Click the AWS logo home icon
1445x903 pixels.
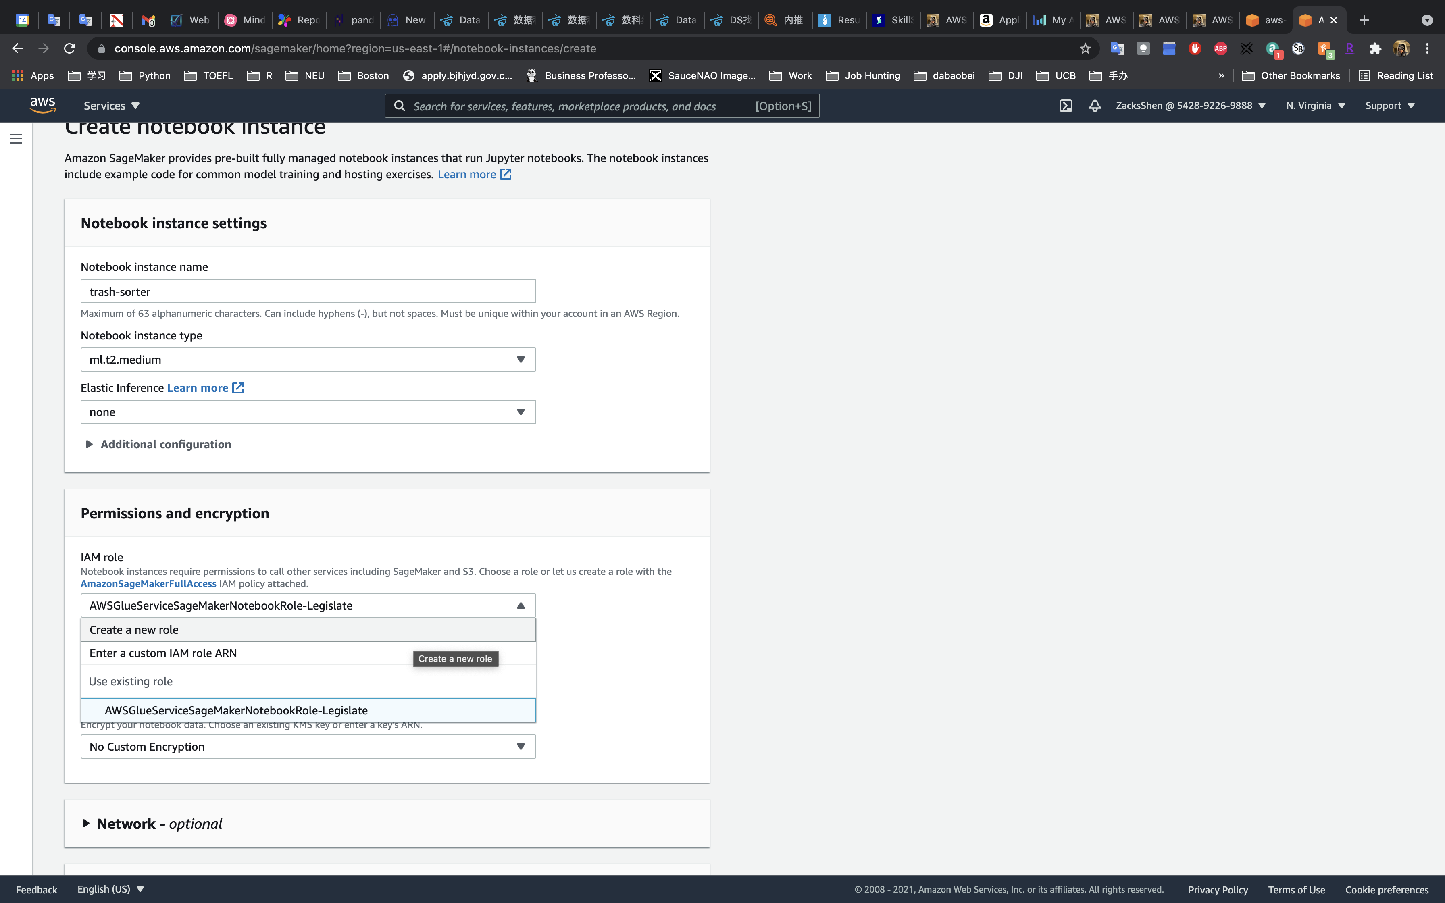point(43,105)
